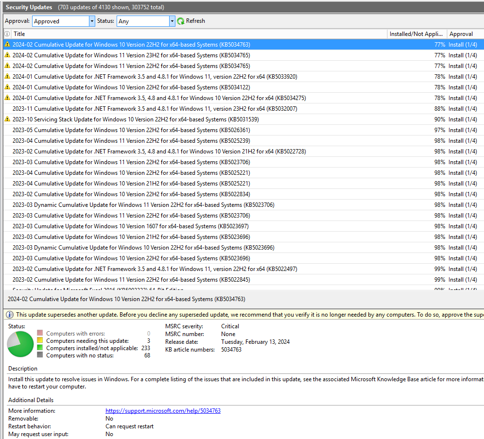484x439 pixels.
Task: Click 97% value on KB5026361 row
Action: (440, 130)
